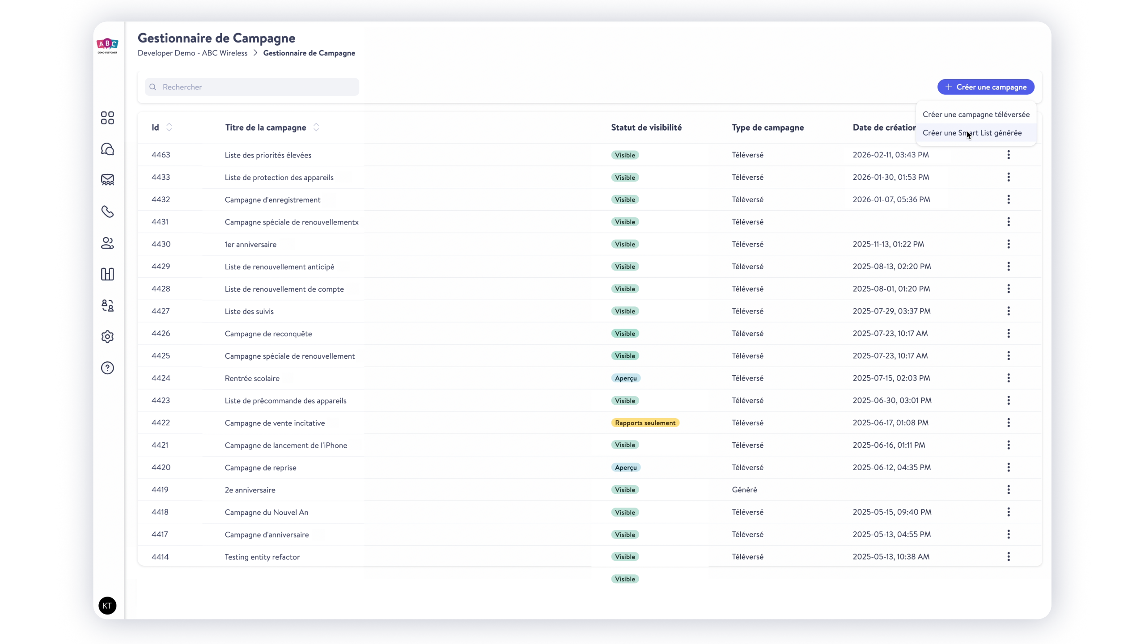
Task: Select Créer une campagne téléversée option
Action: [x=976, y=114]
